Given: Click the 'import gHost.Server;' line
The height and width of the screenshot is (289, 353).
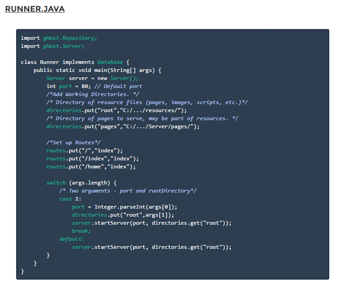Looking at the screenshot, I should point(52,46).
